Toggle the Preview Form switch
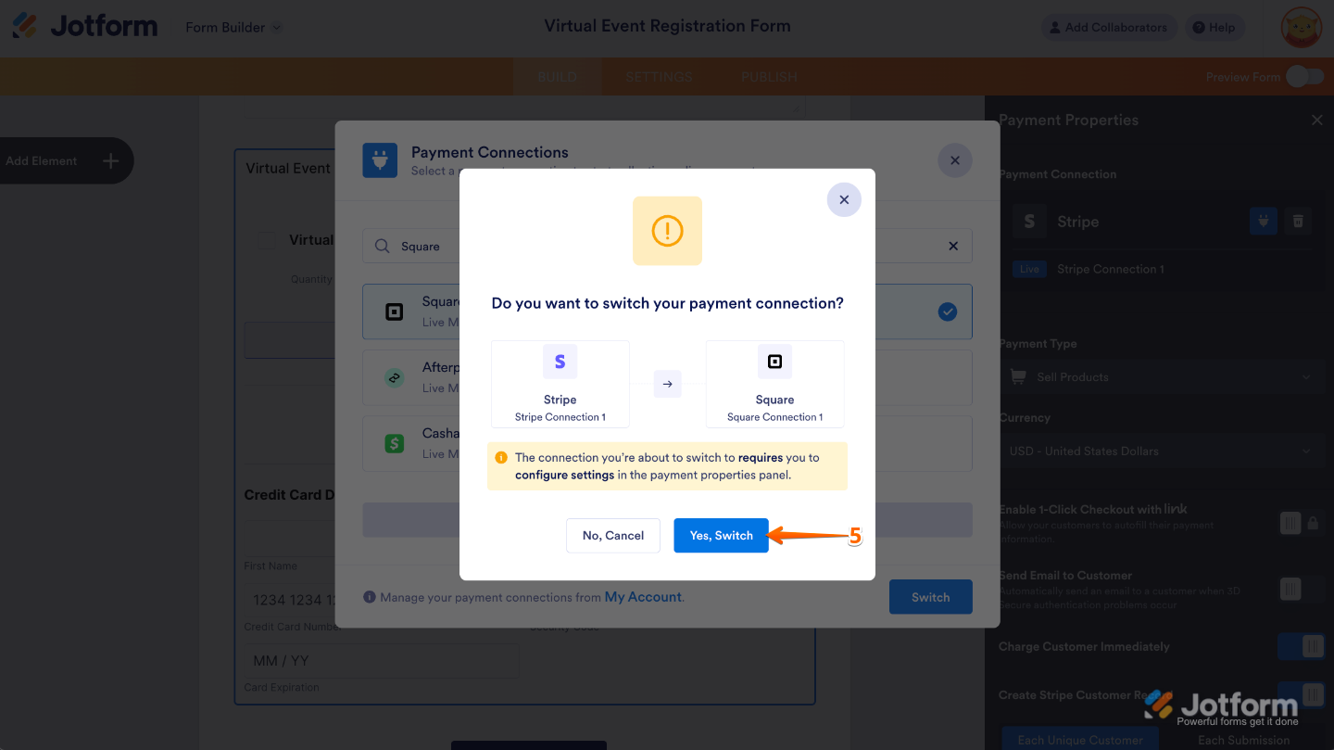The image size is (1334, 750). (x=1304, y=77)
